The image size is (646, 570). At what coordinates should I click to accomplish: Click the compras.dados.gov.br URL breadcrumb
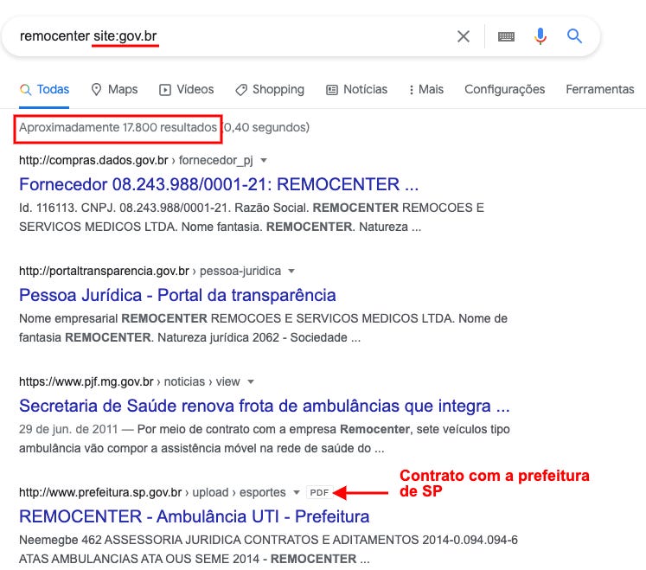point(136,160)
